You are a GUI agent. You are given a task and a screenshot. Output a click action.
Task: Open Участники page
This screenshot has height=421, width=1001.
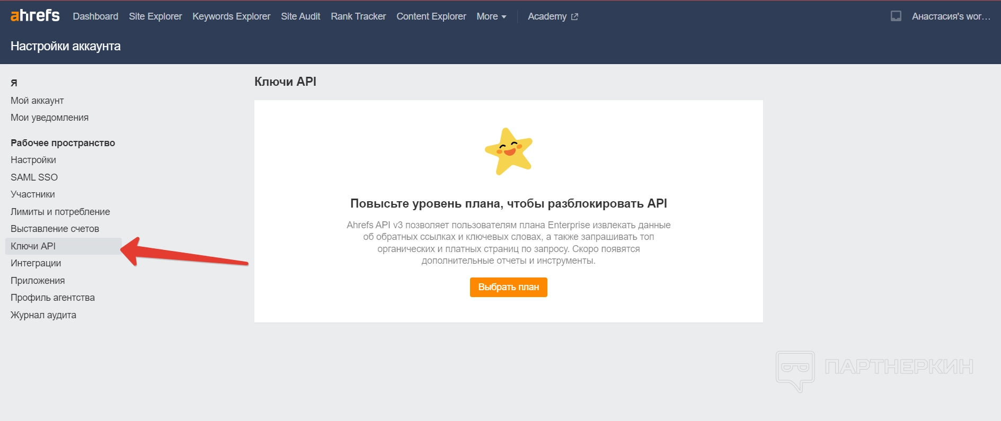pyautogui.click(x=33, y=194)
